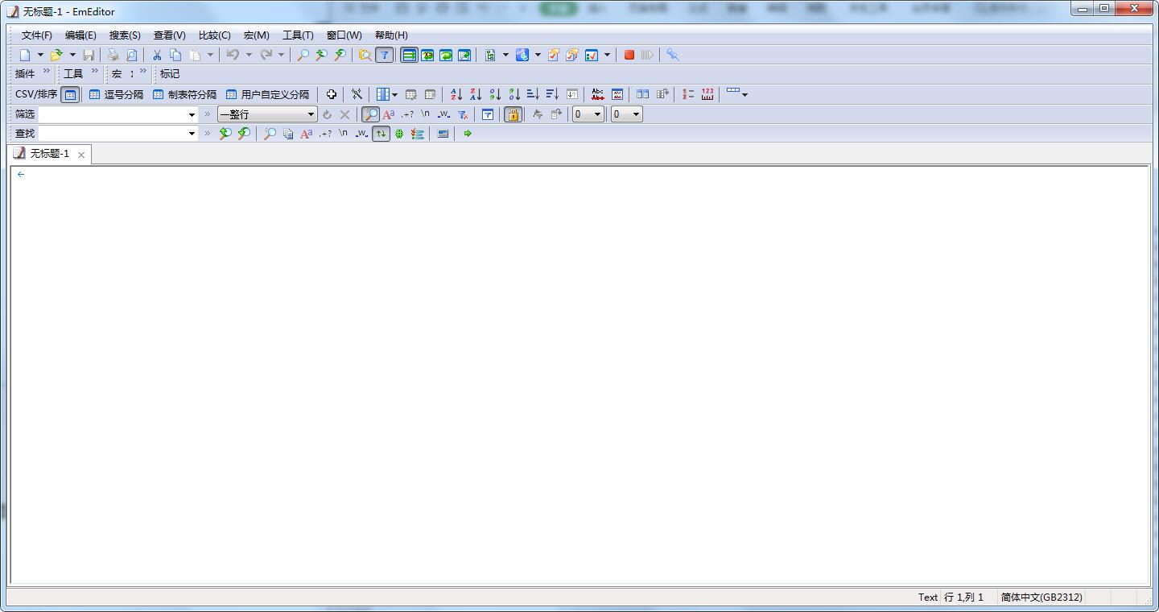Click the green right arrow in find bar

468,134
